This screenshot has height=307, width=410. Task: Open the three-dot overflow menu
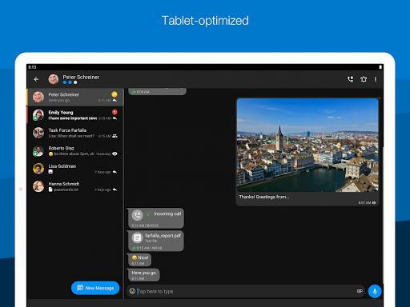[376, 79]
